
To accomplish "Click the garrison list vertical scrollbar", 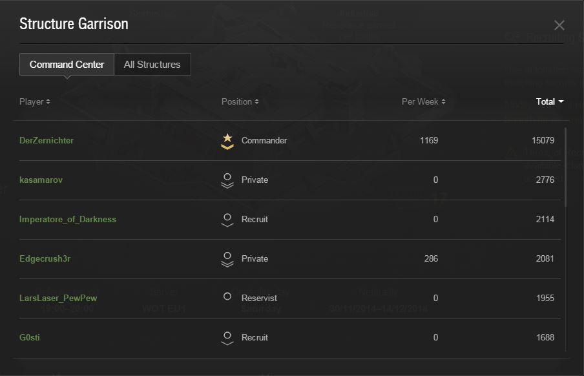I will [x=567, y=168].
